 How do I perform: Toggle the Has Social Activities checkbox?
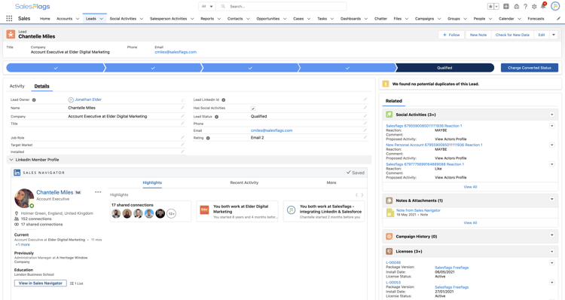point(253,109)
